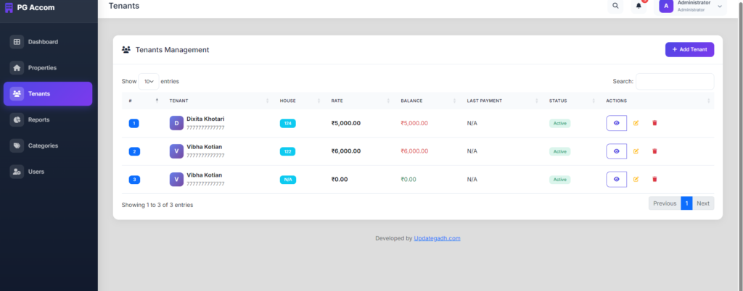743x291 pixels.
Task: Click house badge 122
Action: tap(287, 151)
